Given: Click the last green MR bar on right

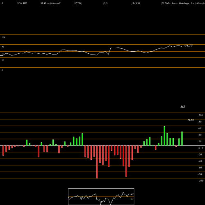Looking at the screenshot, I should click(182, 139).
